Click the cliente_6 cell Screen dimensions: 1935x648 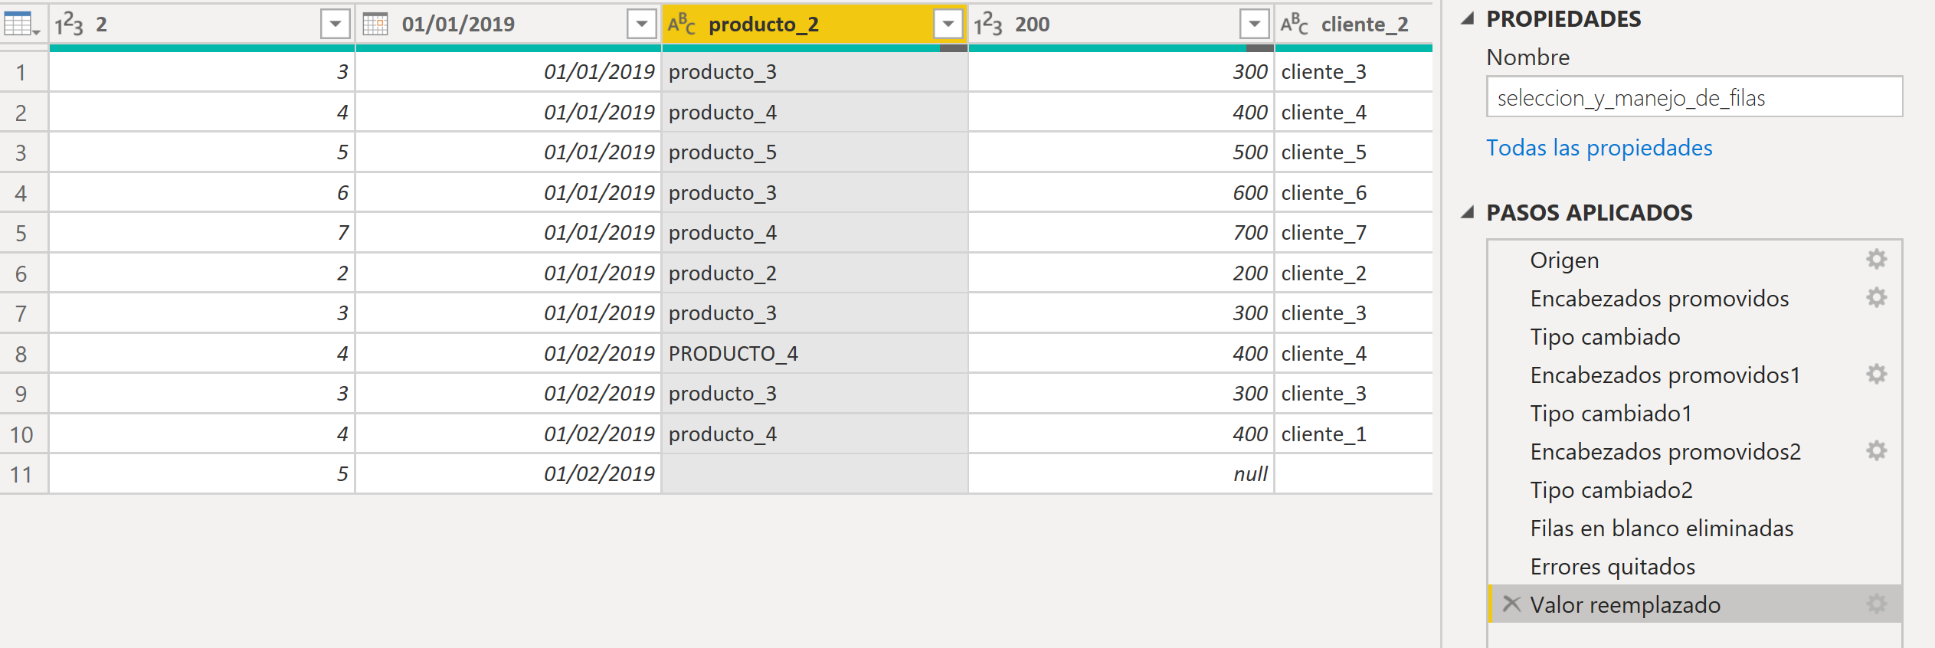[1354, 192]
